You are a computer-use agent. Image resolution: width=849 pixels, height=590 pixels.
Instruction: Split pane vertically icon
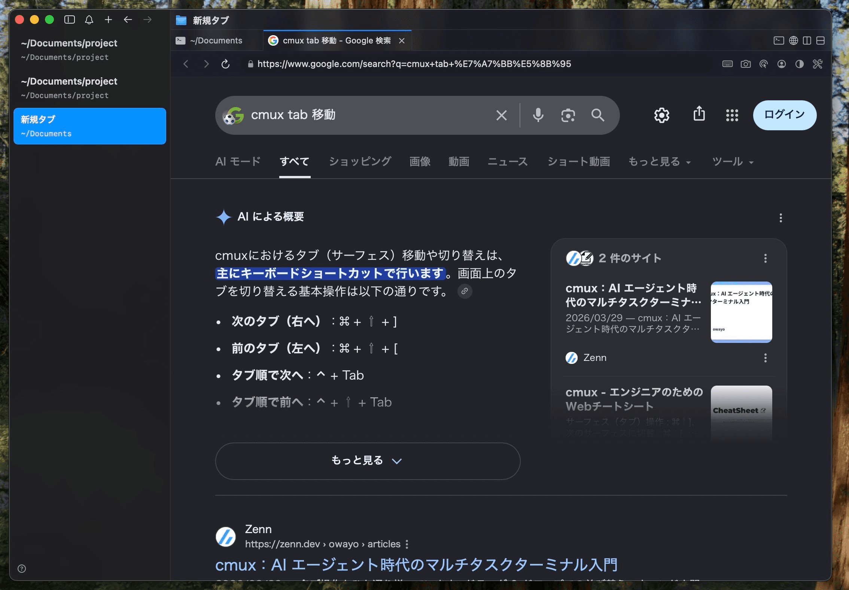(x=807, y=41)
